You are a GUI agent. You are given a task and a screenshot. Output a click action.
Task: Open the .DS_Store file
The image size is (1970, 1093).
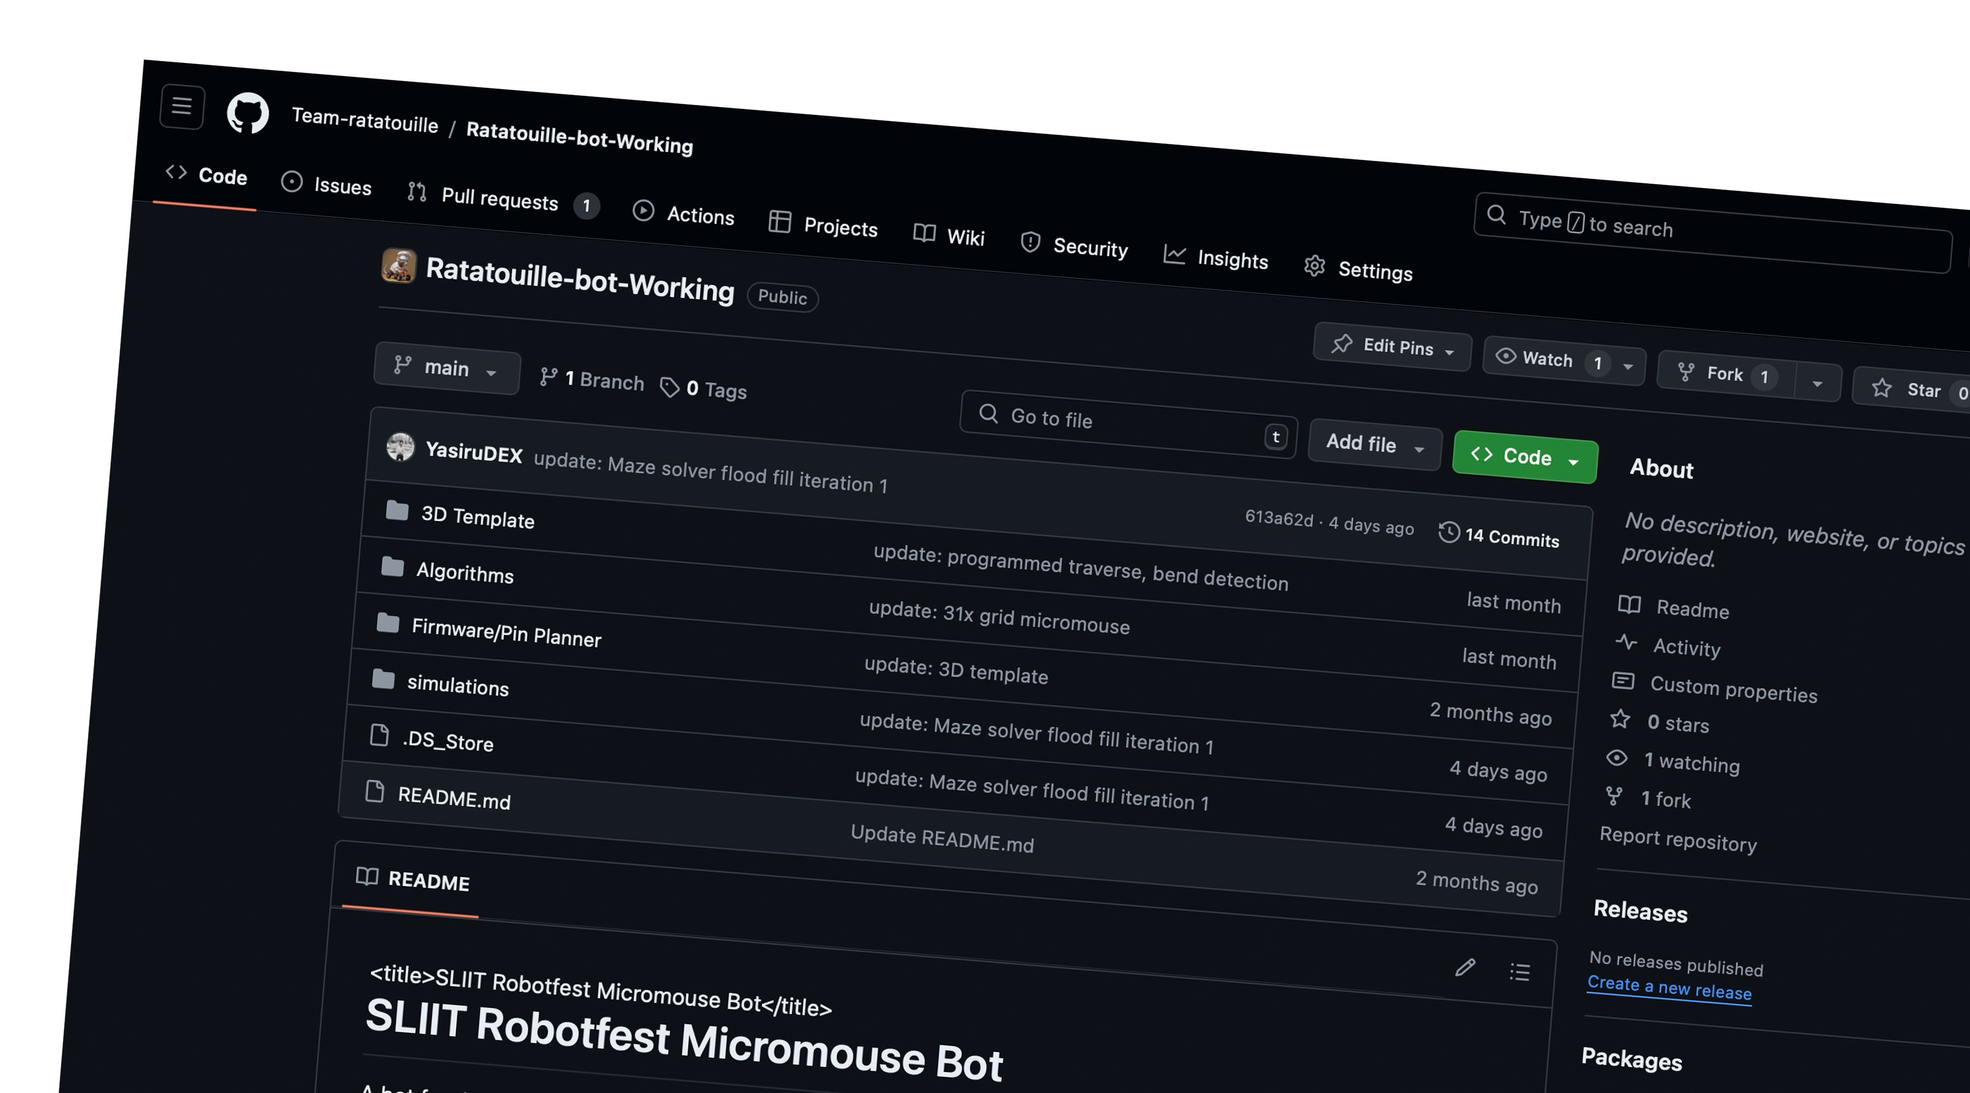coord(448,741)
